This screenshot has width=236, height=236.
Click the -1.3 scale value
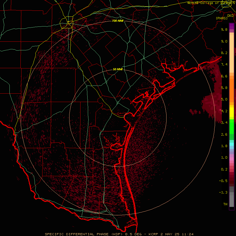click(x=223, y=192)
